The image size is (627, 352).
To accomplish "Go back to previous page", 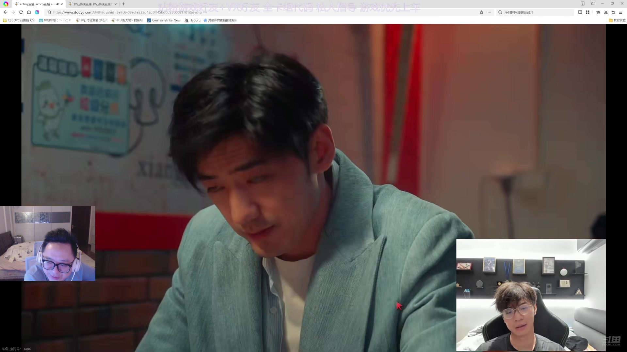I will 5,12.
